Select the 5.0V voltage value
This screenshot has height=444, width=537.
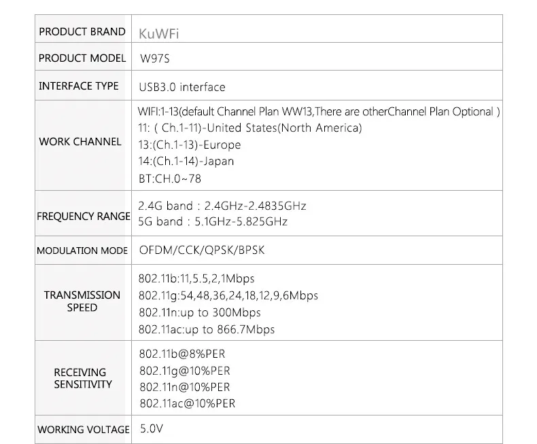152,428
